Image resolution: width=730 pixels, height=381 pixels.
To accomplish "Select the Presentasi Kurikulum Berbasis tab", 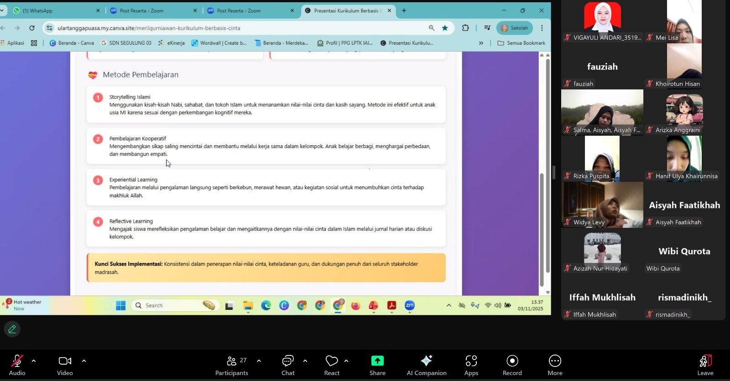I will pos(346,10).
